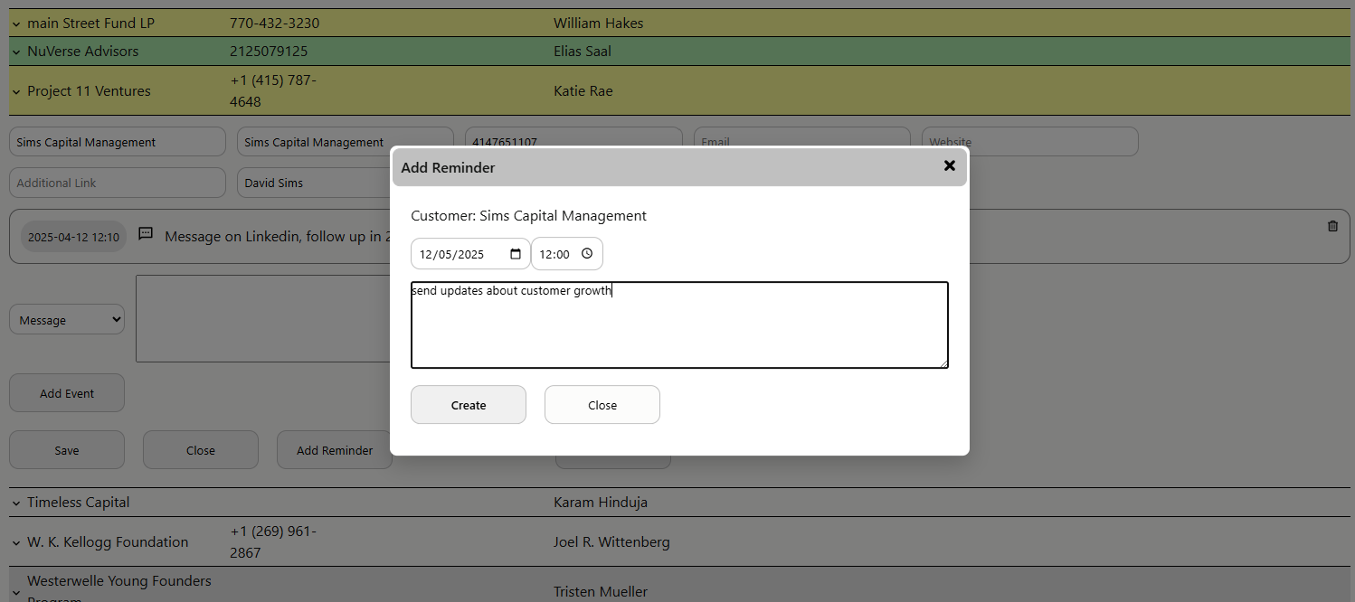Viewport: 1355px width, 602px height.
Task: Click phone number 2125079125
Action: [x=269, y=52]
